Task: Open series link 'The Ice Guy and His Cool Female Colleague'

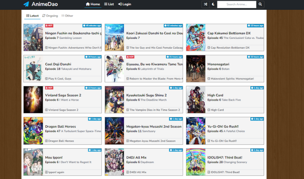Action: click(x=156, y=48)
